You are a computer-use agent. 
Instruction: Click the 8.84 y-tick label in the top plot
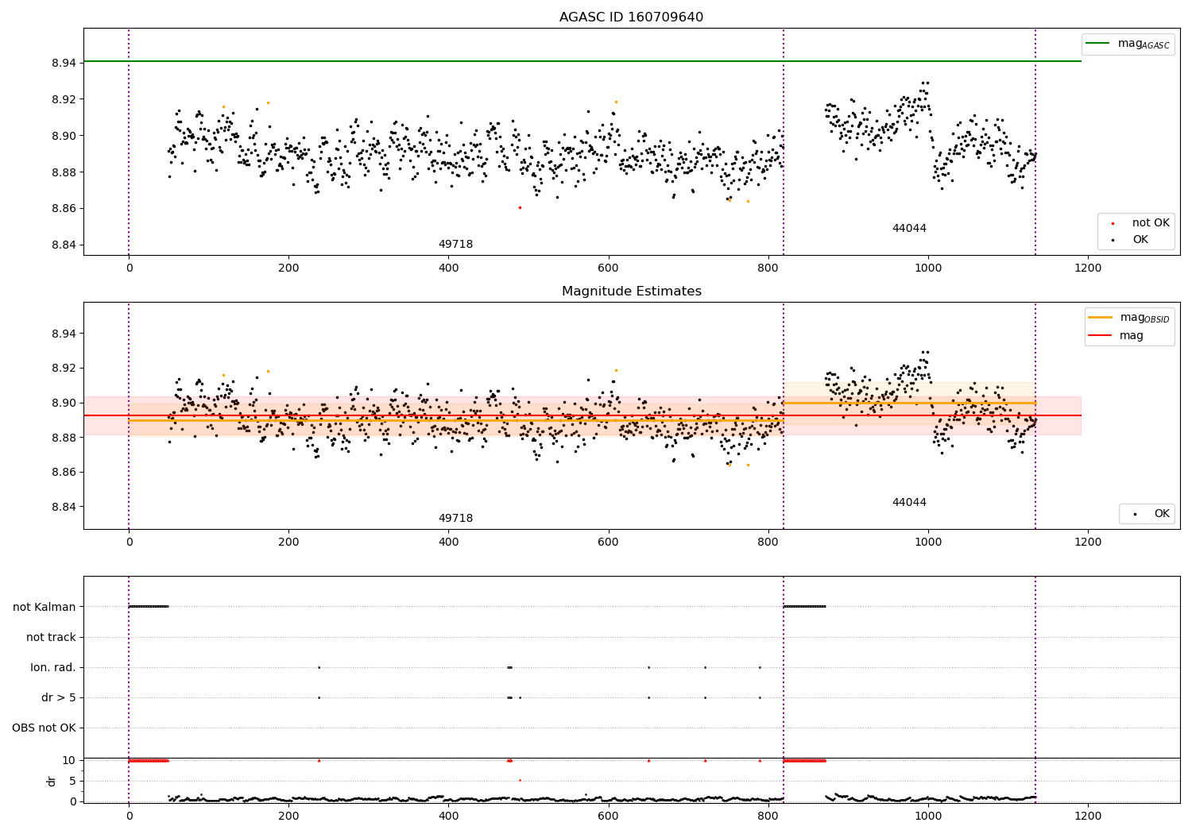(64, 245)
